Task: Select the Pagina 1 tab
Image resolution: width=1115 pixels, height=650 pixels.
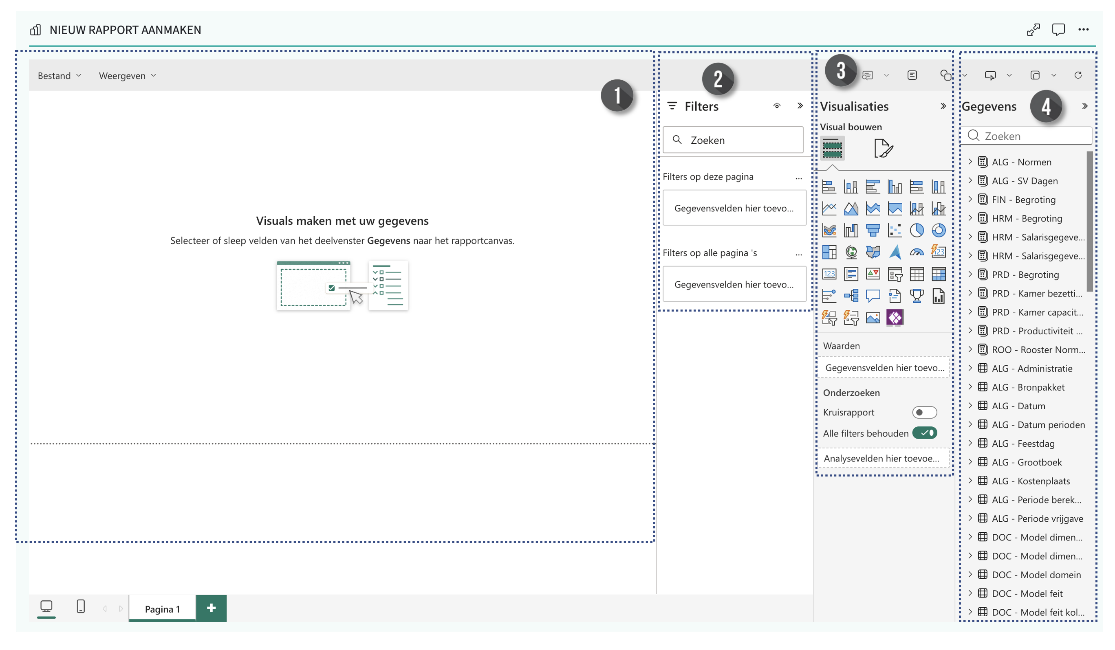Action: [x=162, y=609]
